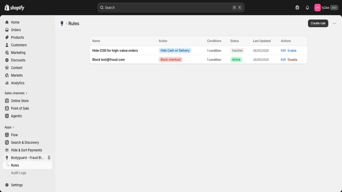Click the Last Updated column header
Screen dimensions: 342x192
point(262,41)
